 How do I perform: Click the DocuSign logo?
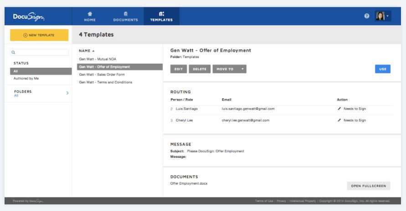tap(29, 17)
